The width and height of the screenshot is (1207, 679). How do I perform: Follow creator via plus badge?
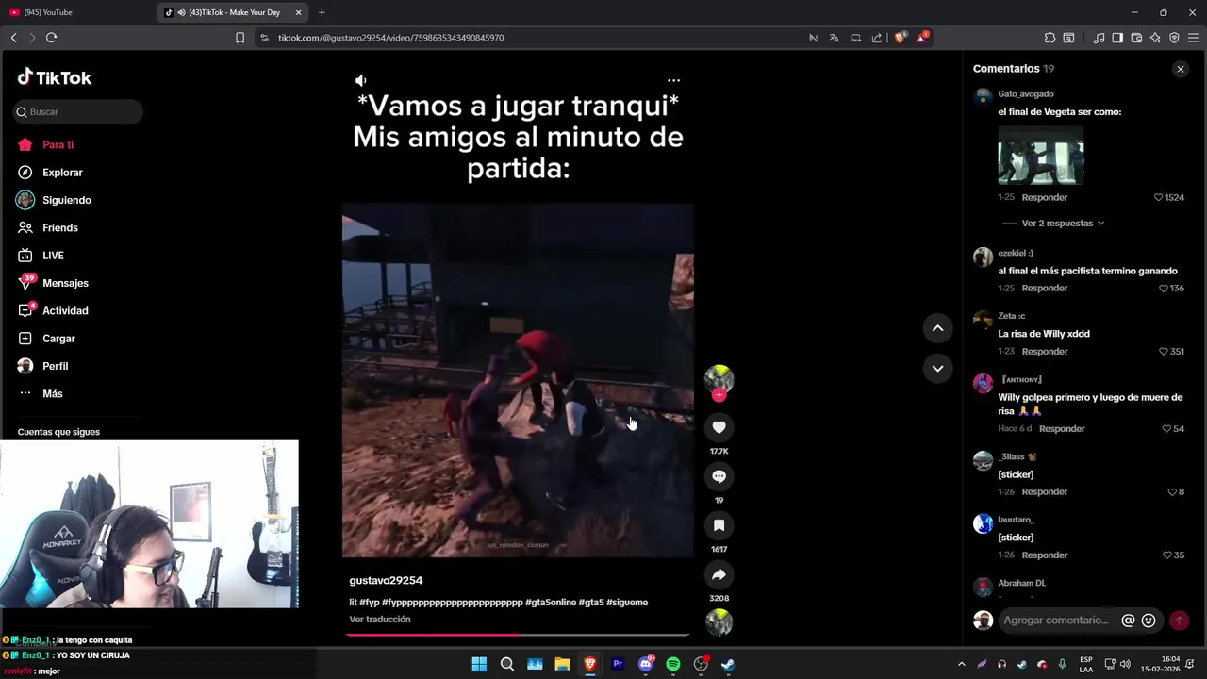(x=719, y=395)
